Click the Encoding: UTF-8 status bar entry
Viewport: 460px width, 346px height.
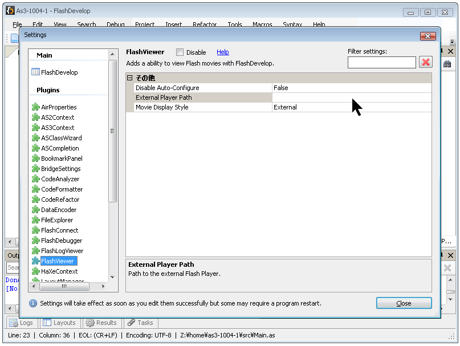point(149,335)
